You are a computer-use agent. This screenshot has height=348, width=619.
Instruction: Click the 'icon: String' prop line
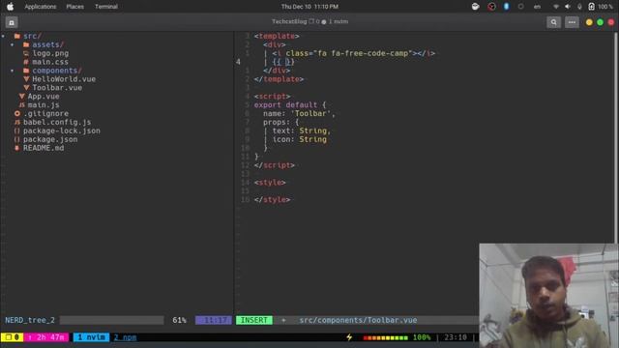[300, 139]
